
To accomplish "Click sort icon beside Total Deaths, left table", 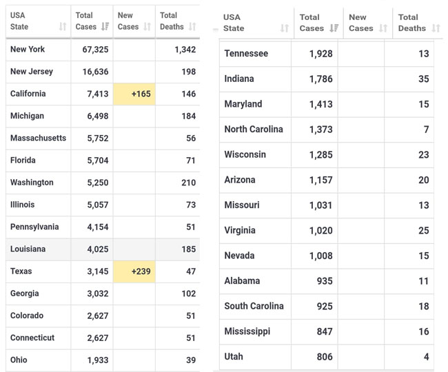I will [x=192, y=27].
